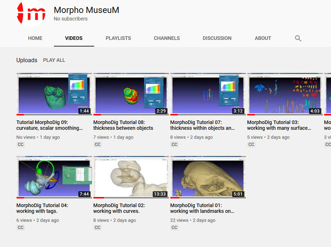
Task: Click CC badge under Tutorial 01 video
Action: pos(174,228)
